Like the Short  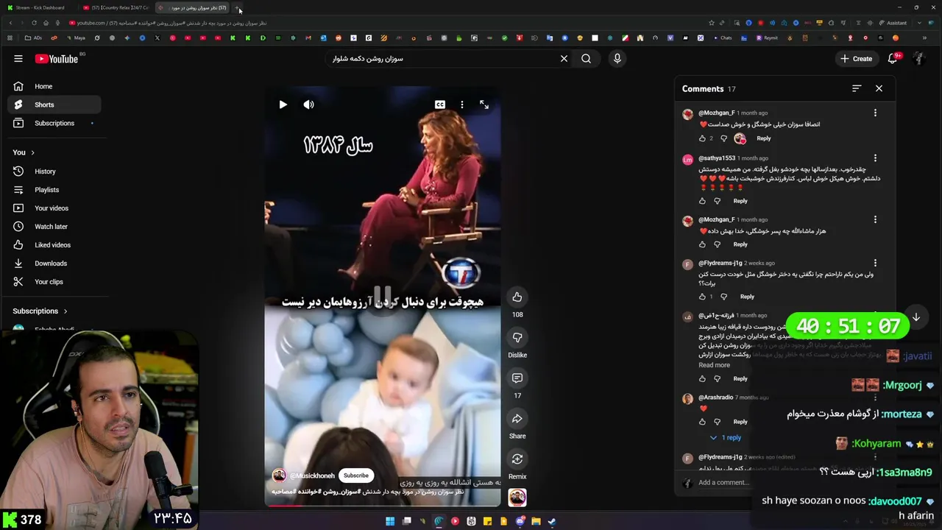pos(517,297)
